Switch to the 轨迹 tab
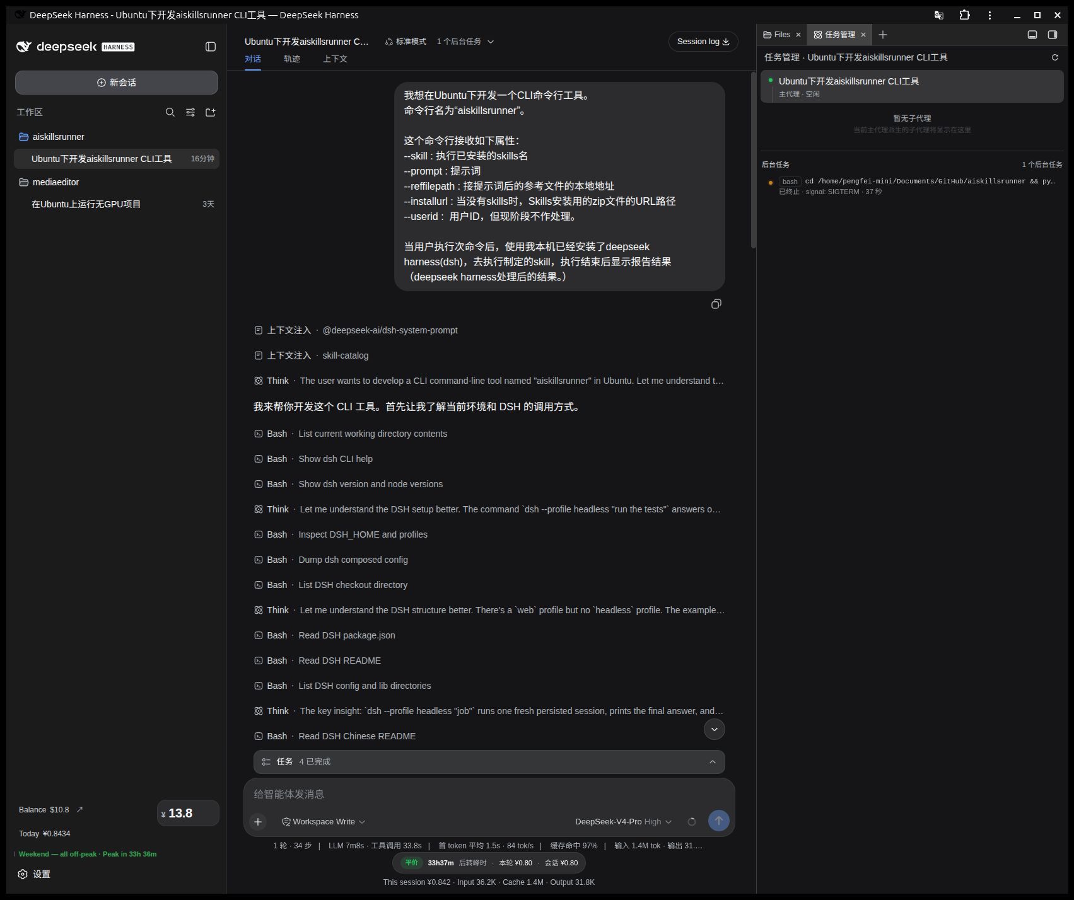Viewport: 1074px width, 900px height. point(292,59)
